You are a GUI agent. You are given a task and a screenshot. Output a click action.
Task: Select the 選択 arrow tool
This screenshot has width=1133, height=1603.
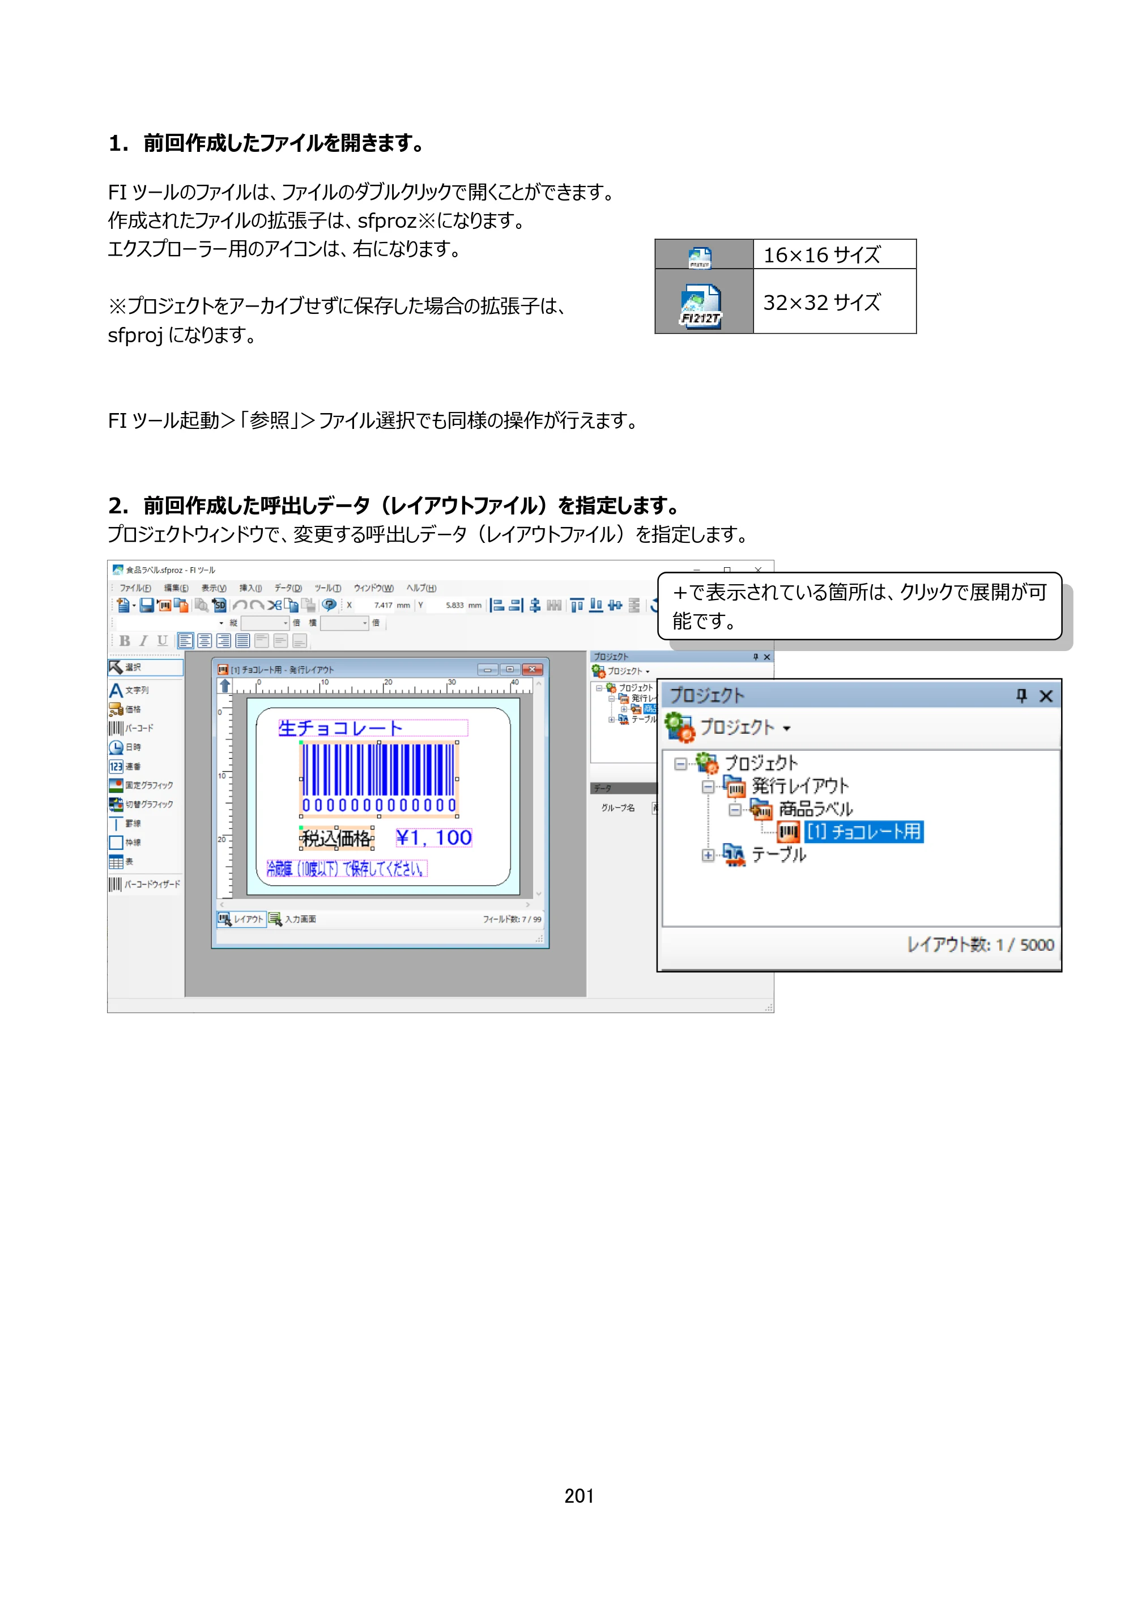click(145, 667)
